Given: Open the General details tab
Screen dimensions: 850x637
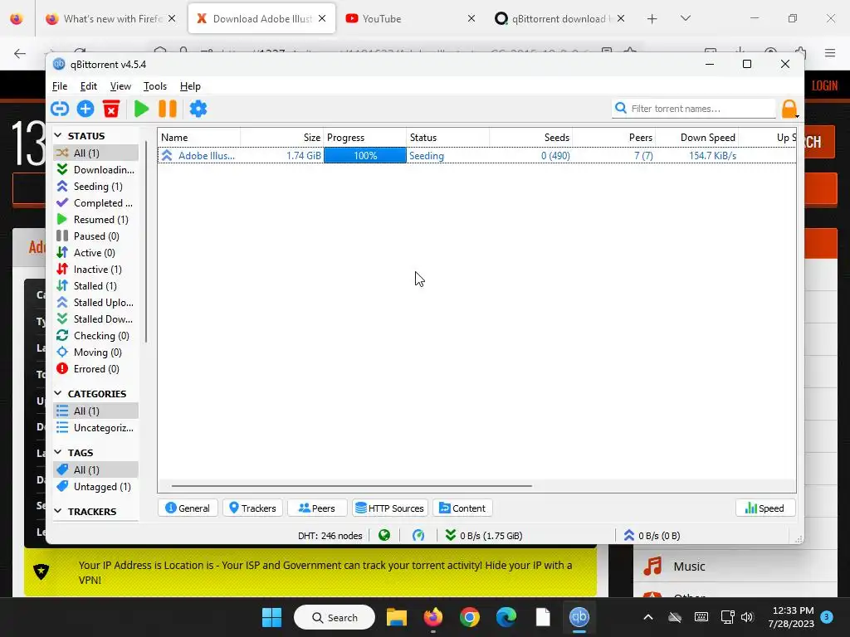Looking at the screenshot, I should coord(188,508).
